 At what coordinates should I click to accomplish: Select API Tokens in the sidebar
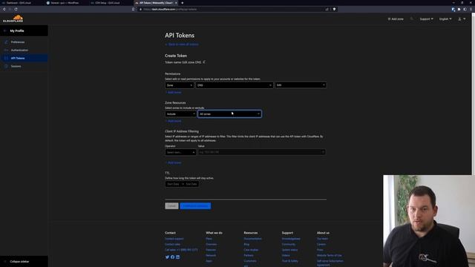(x=24, y=58)
